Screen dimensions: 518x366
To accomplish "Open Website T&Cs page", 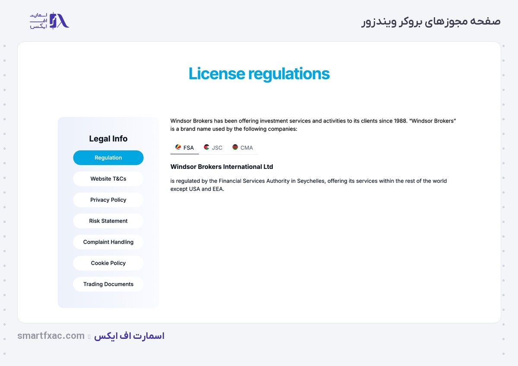I will coord(108,179).
